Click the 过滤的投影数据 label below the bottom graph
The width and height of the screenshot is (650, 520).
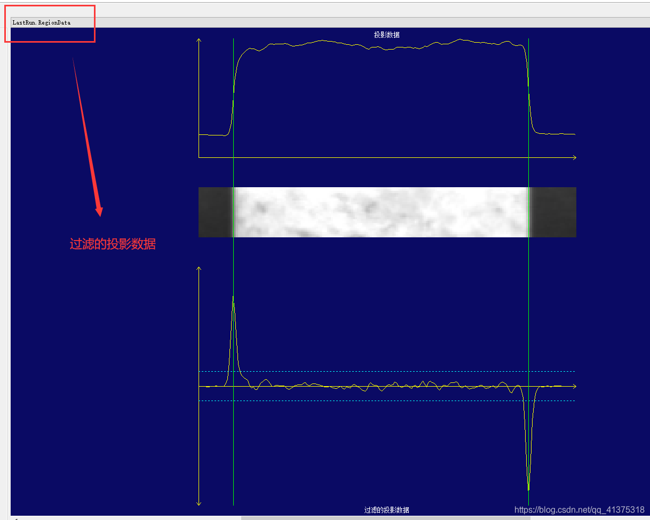[x=387, y=510]
